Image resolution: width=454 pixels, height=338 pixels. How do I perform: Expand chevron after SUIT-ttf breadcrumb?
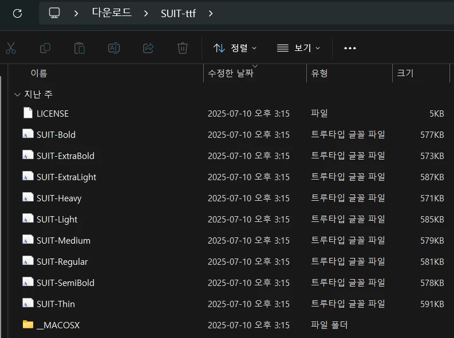pyautogui.click(x=211, y=13)
